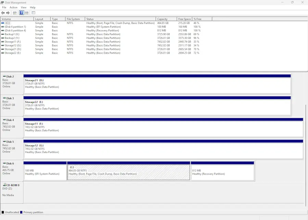Click the Disk 6 '465.75 GB' size label
This screenshot has width=308, height=220.
[x=8, y=170]
